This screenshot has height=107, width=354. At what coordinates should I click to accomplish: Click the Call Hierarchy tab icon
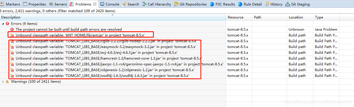click(144, 4)
